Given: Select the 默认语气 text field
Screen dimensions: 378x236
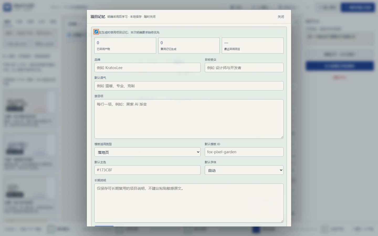Looking at the screenshot, I should 189,86.
